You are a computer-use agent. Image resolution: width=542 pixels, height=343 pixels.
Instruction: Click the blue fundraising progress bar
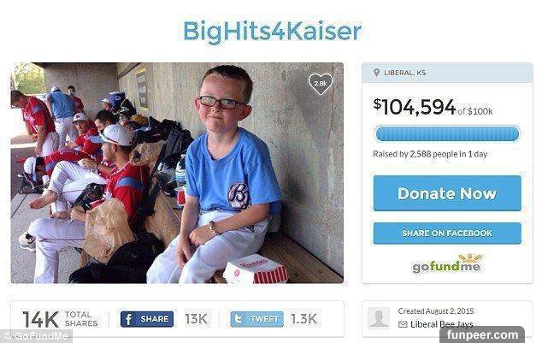click(447, 133)
